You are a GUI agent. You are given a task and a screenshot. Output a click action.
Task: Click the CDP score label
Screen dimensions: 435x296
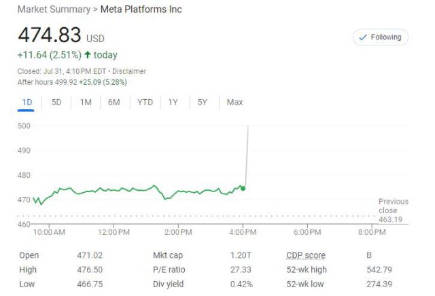coord(305,255)
